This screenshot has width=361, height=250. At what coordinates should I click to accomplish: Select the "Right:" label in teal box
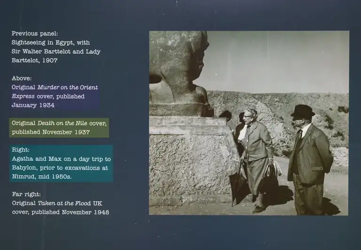pos(21,151)
